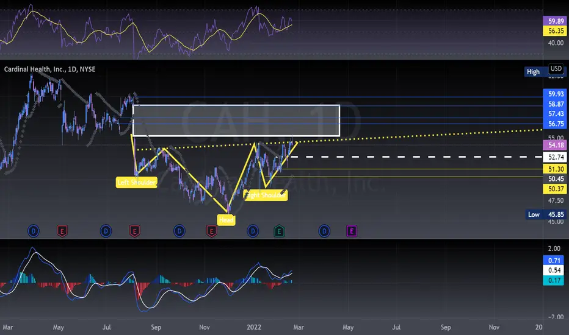Open the red earnings E marker nearest May 2021
The width and height of the screenshot is (569, 335).
pyautogui.click(x=62, y=231)
